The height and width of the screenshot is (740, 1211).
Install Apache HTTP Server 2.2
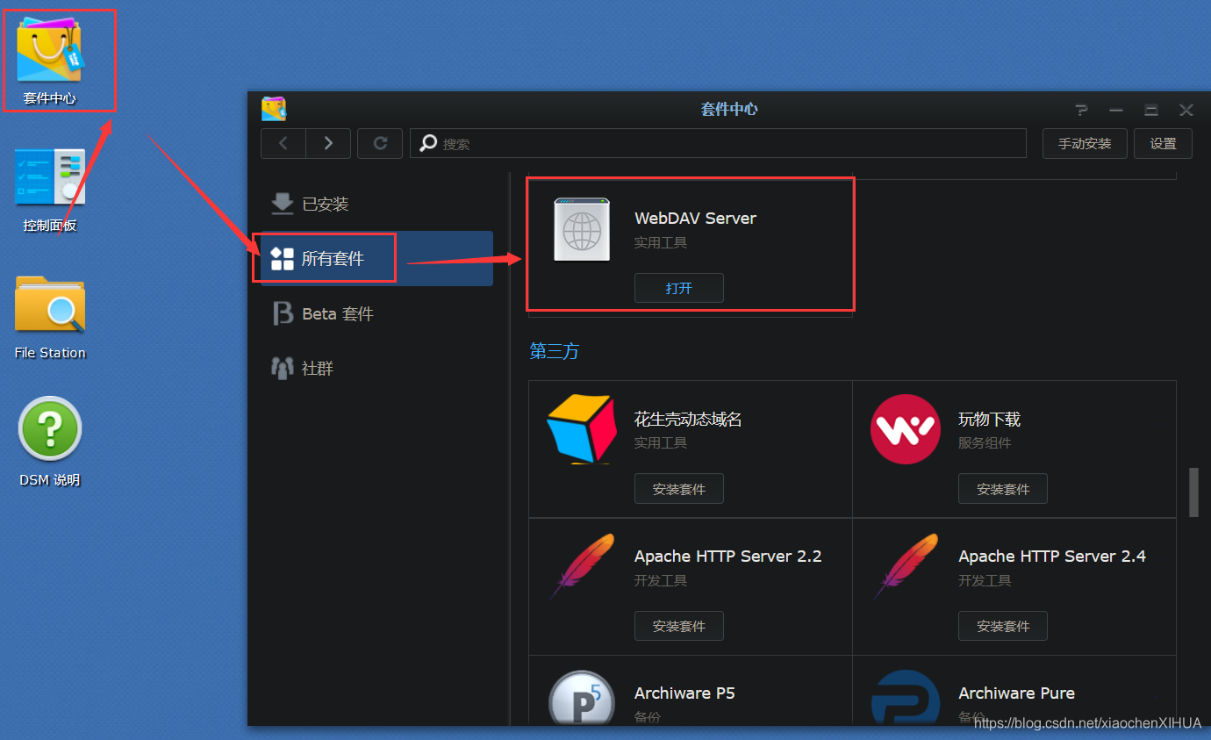[678, 626]
